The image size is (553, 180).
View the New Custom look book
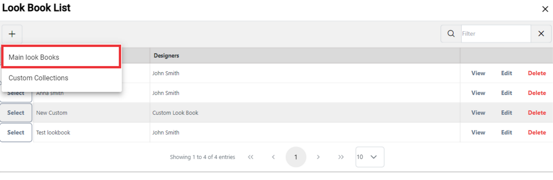(478, 113)
